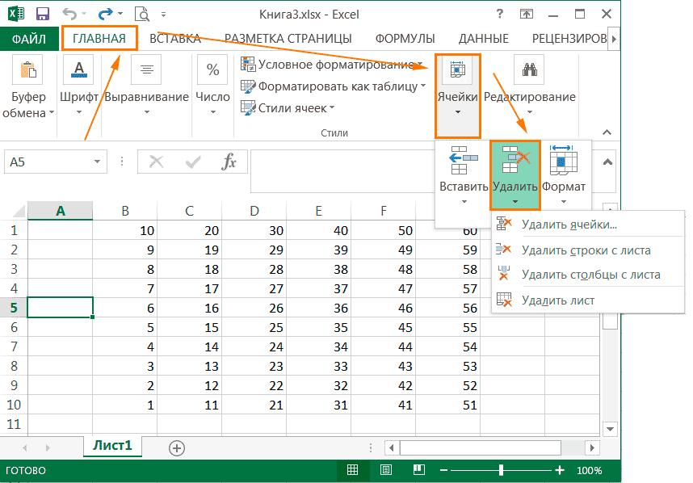Click the Вставить cells button
This screenshot has width=693, height=483.
point(464,174)
